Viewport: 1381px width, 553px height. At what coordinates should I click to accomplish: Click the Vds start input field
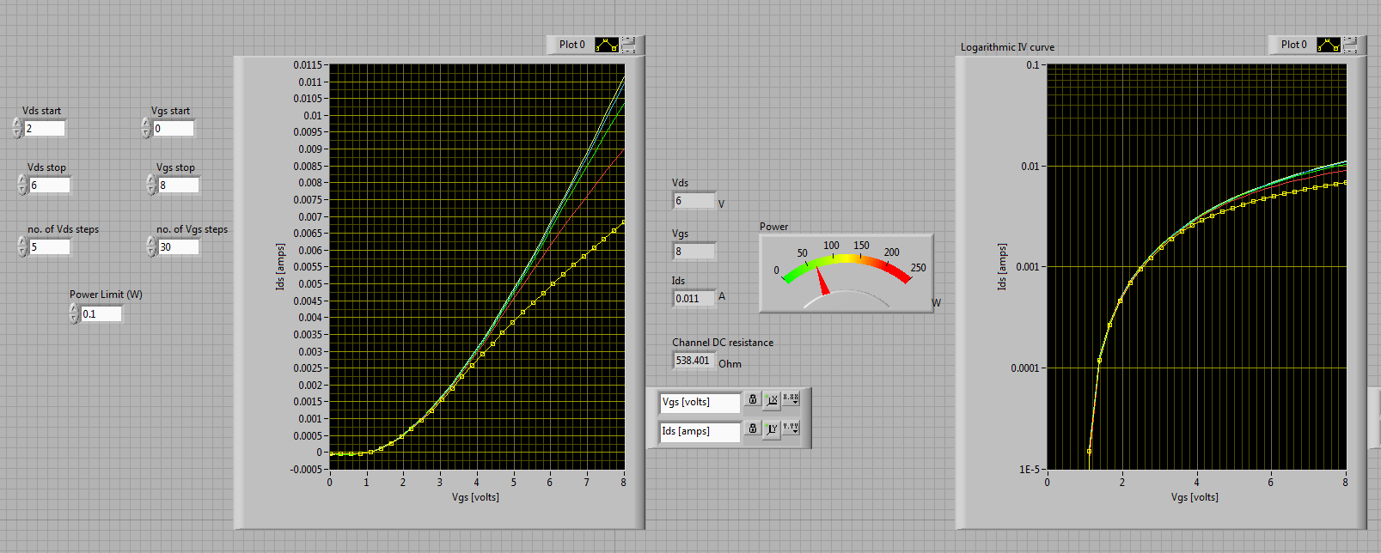(45, 129)
